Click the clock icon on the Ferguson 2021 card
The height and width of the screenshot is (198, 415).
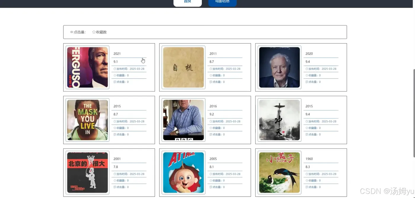pos(115,69)
